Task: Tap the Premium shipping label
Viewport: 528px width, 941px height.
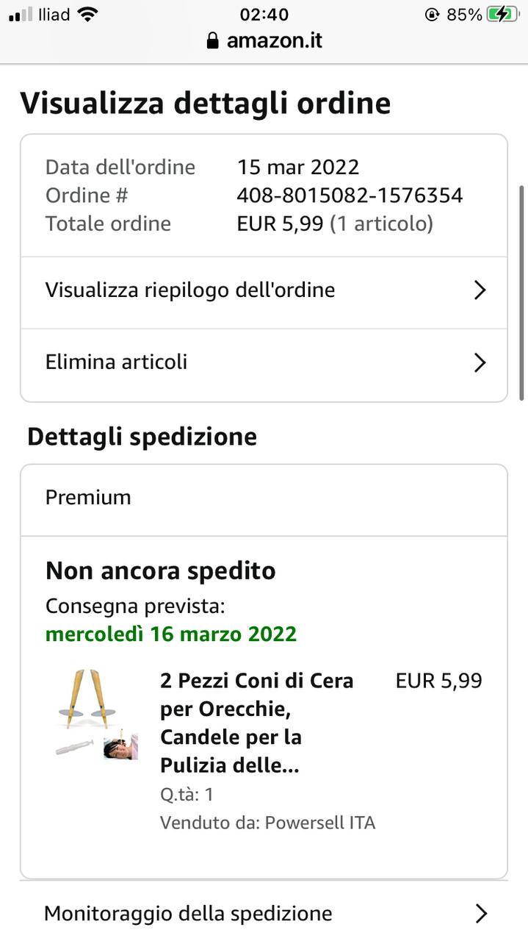Action: click(88, 498)
